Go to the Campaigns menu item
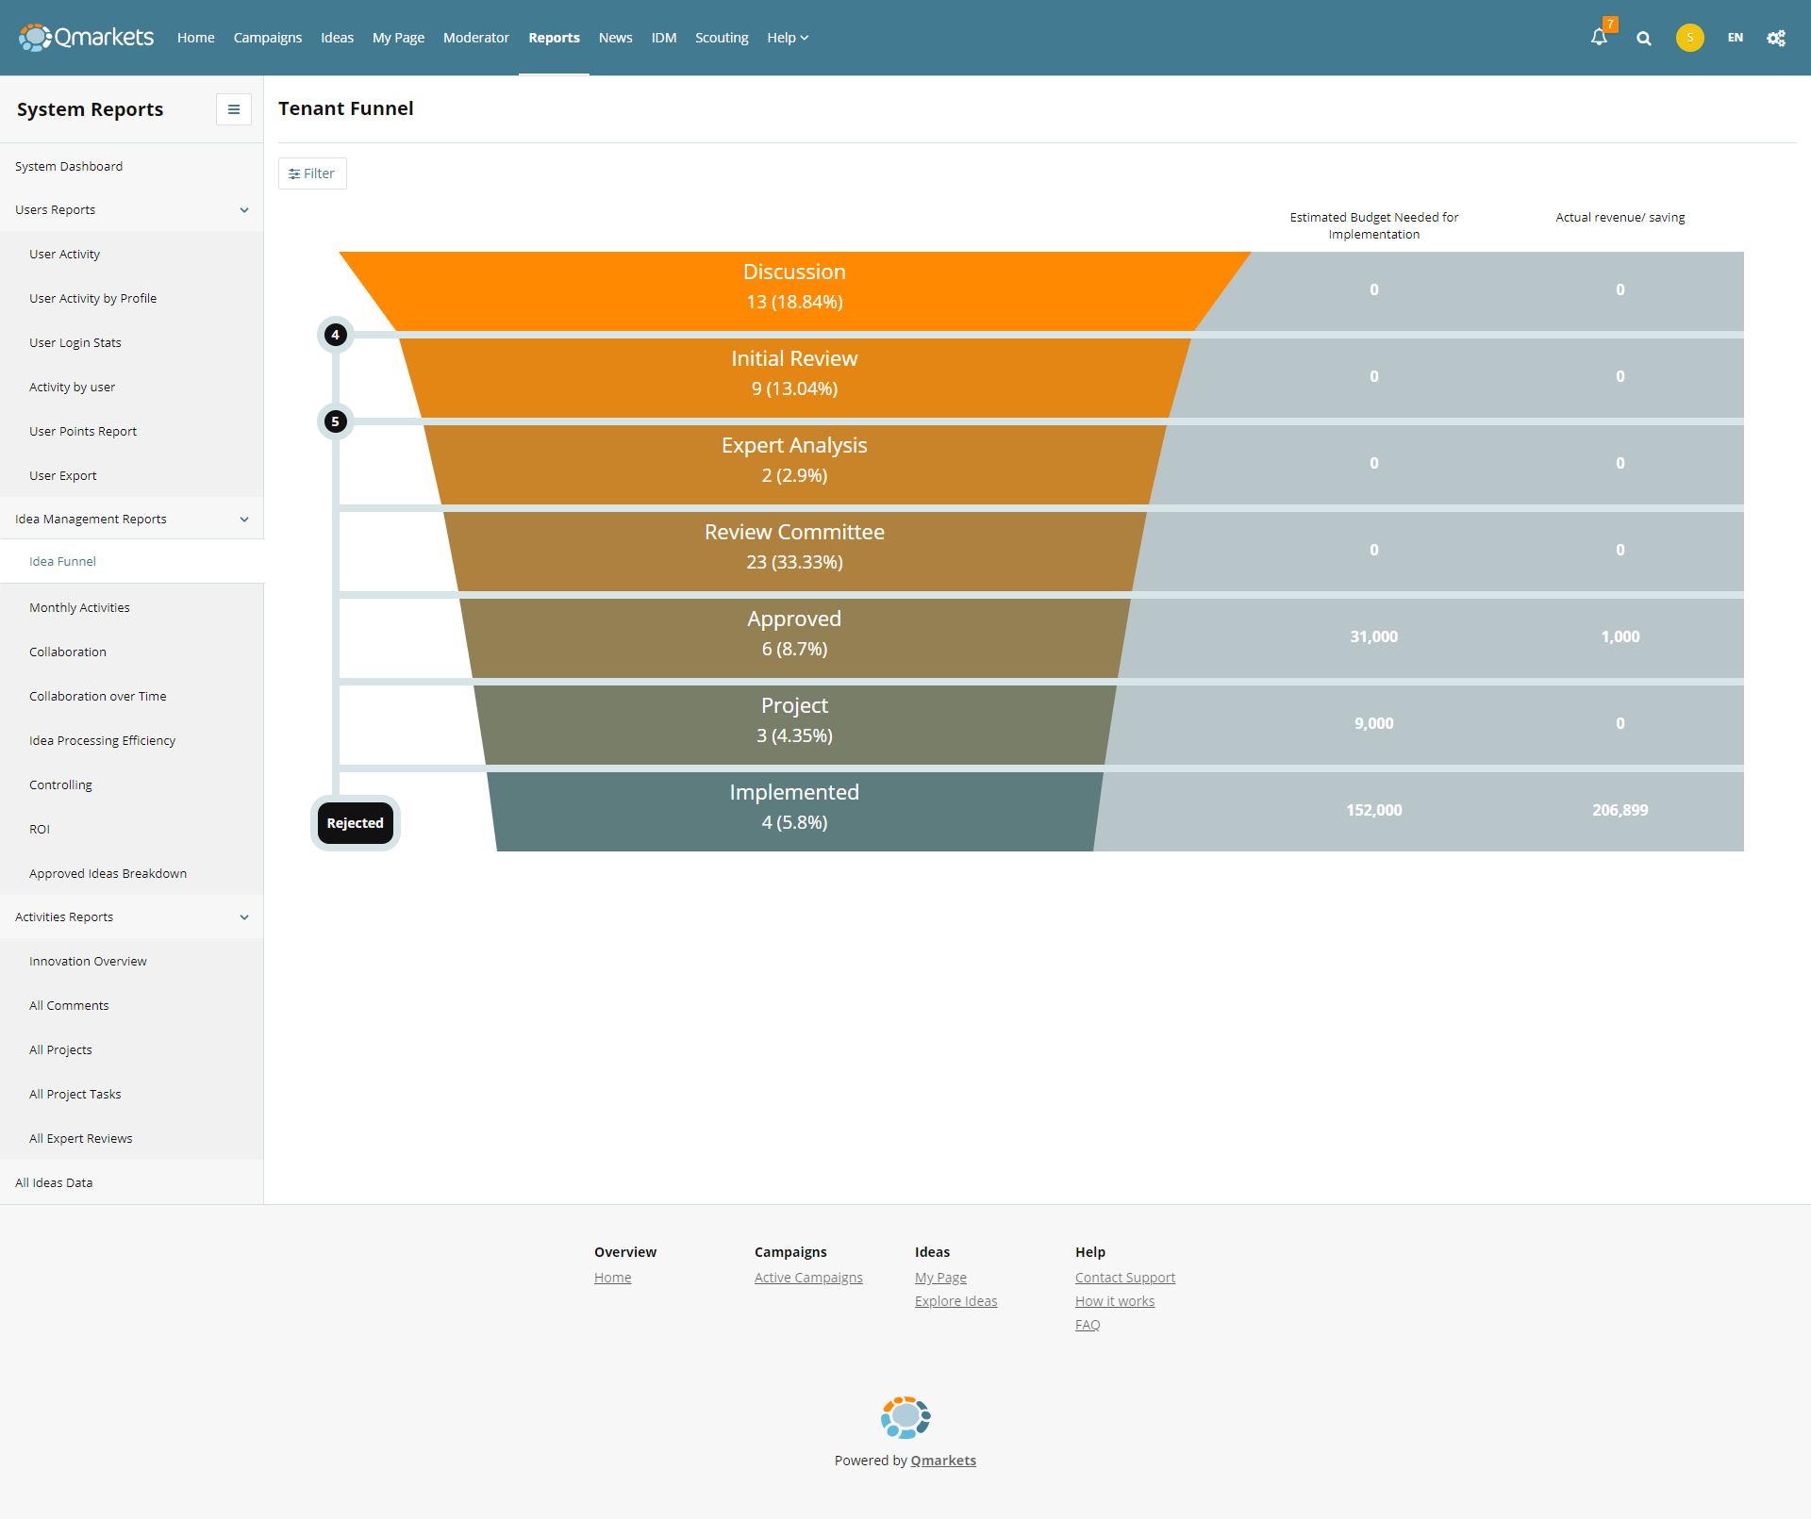Image resolution: width=1811 pixels, height=1519 pixels. [268, 38]
